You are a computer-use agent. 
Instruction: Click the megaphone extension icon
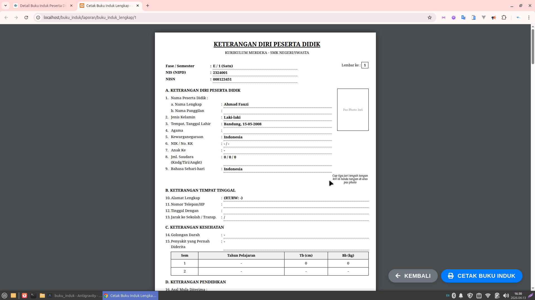[x=494, y=17]
